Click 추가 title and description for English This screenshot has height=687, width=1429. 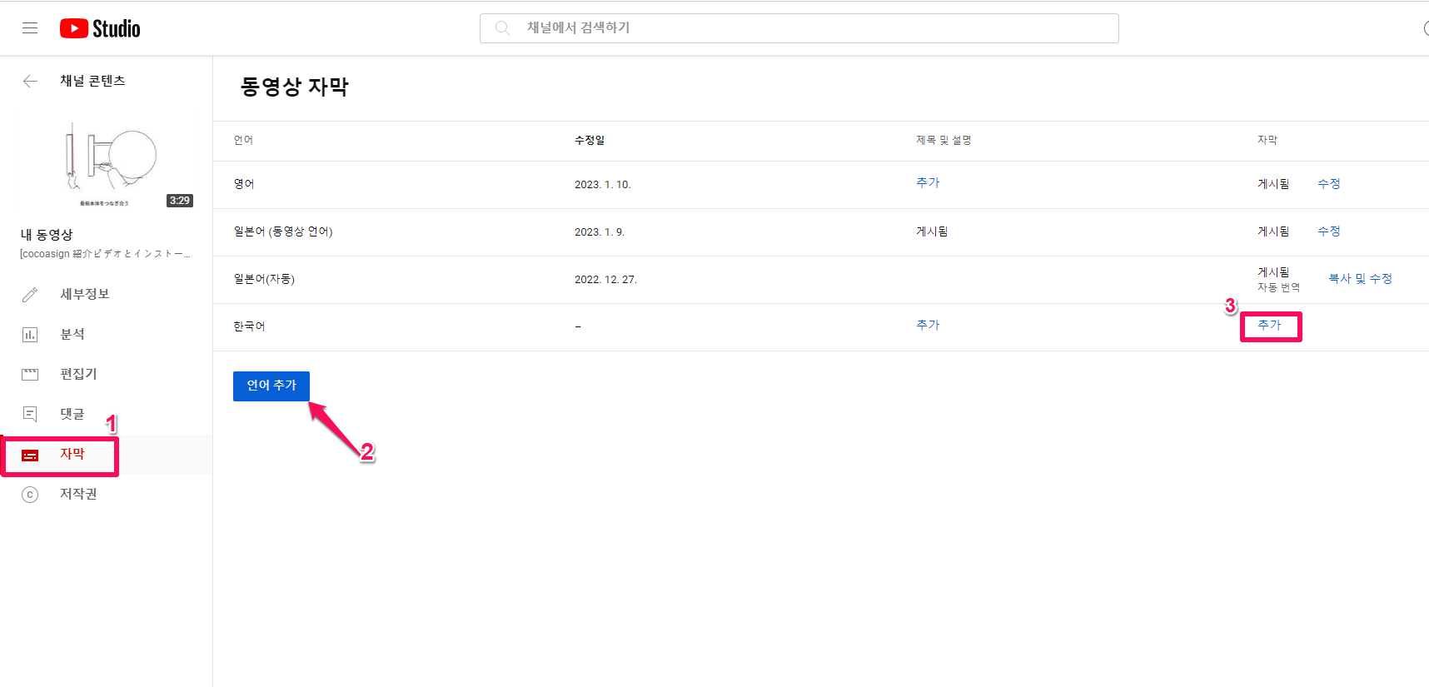coord(928,183)
